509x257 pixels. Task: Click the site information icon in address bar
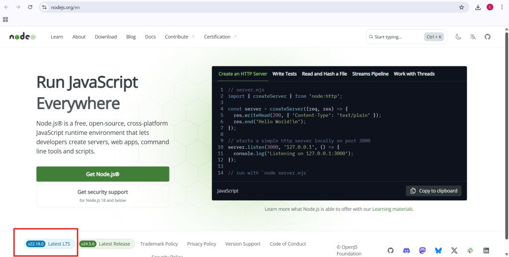(44, 7)
